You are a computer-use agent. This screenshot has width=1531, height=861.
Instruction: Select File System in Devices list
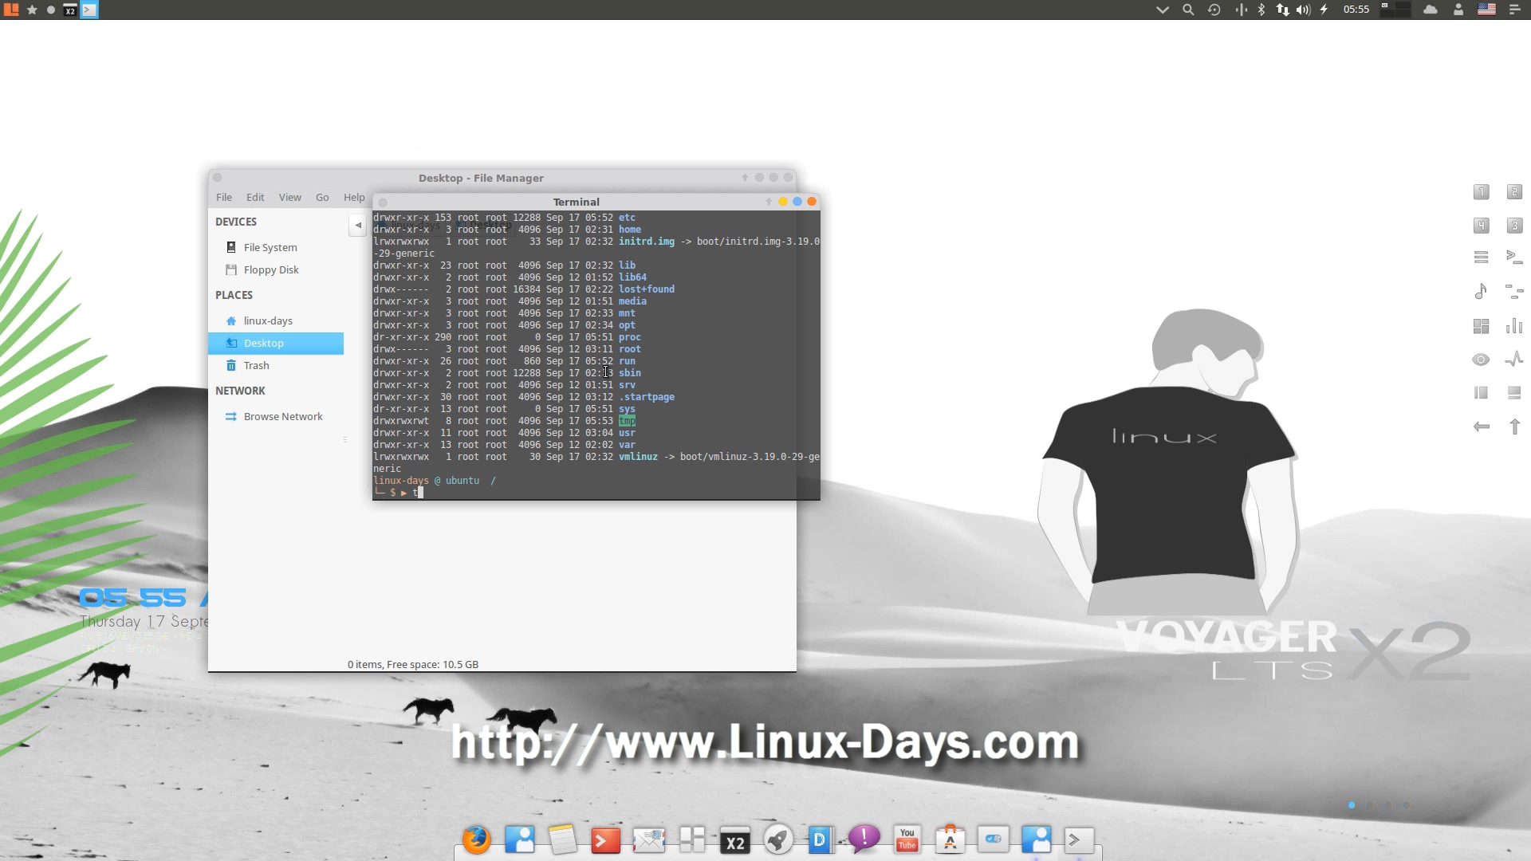click(276, 247)
